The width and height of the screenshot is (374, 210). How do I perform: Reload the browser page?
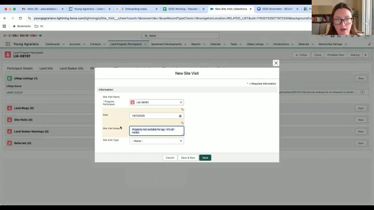point(20,18)
